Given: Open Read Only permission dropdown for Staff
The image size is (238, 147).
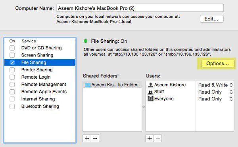Looking at the screenshot, I should click(x=215, y=92).
